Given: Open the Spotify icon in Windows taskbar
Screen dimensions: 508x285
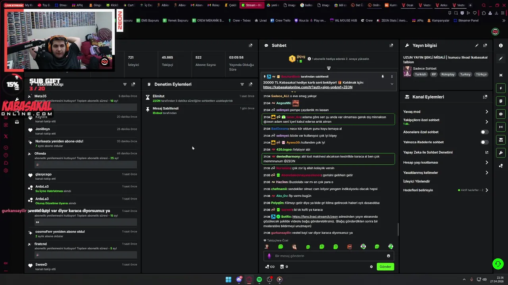Looking at the screenshot, I should [259, 279].
